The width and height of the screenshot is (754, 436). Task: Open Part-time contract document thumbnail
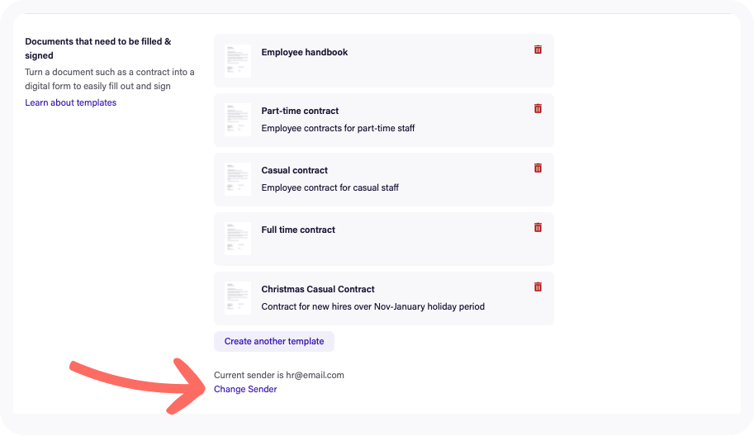tap(238, 121)
